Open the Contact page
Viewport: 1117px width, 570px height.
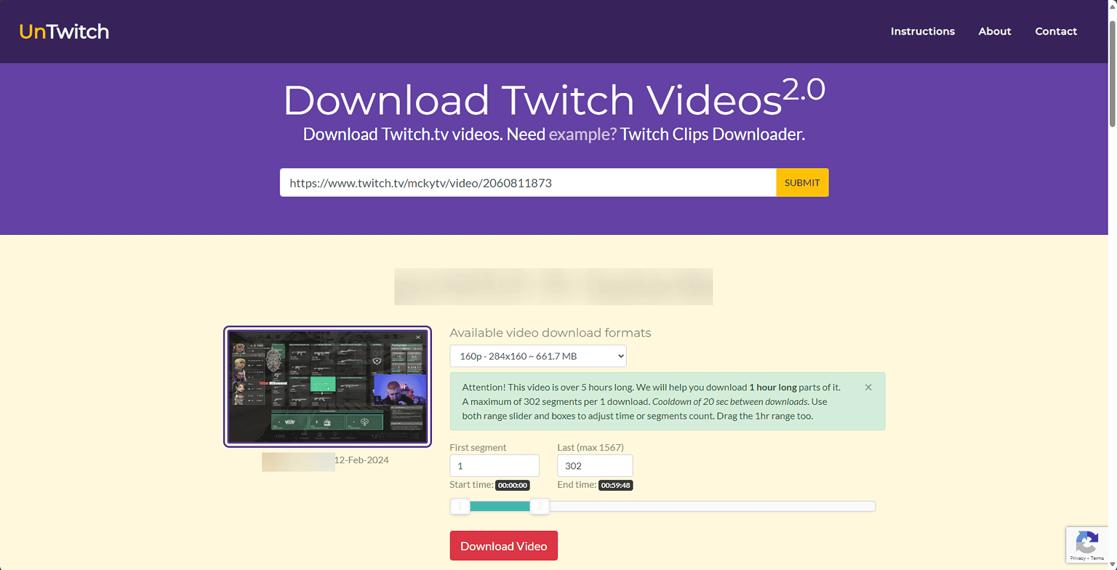(1055, 31)
